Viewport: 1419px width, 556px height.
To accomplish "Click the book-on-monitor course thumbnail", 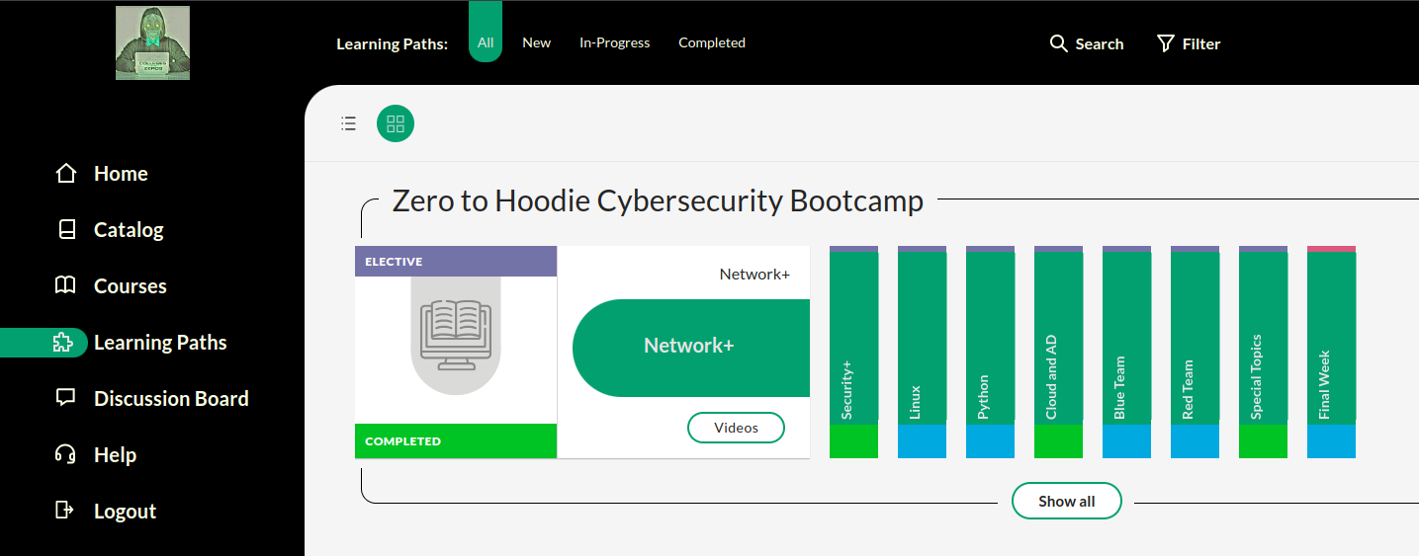I will (x=456, y=336).
